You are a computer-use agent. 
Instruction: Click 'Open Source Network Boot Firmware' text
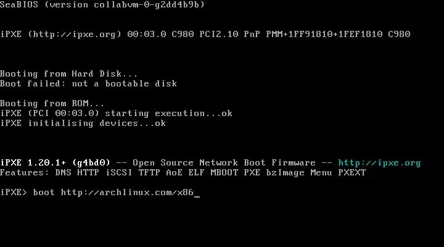click(x=224, y=163)
